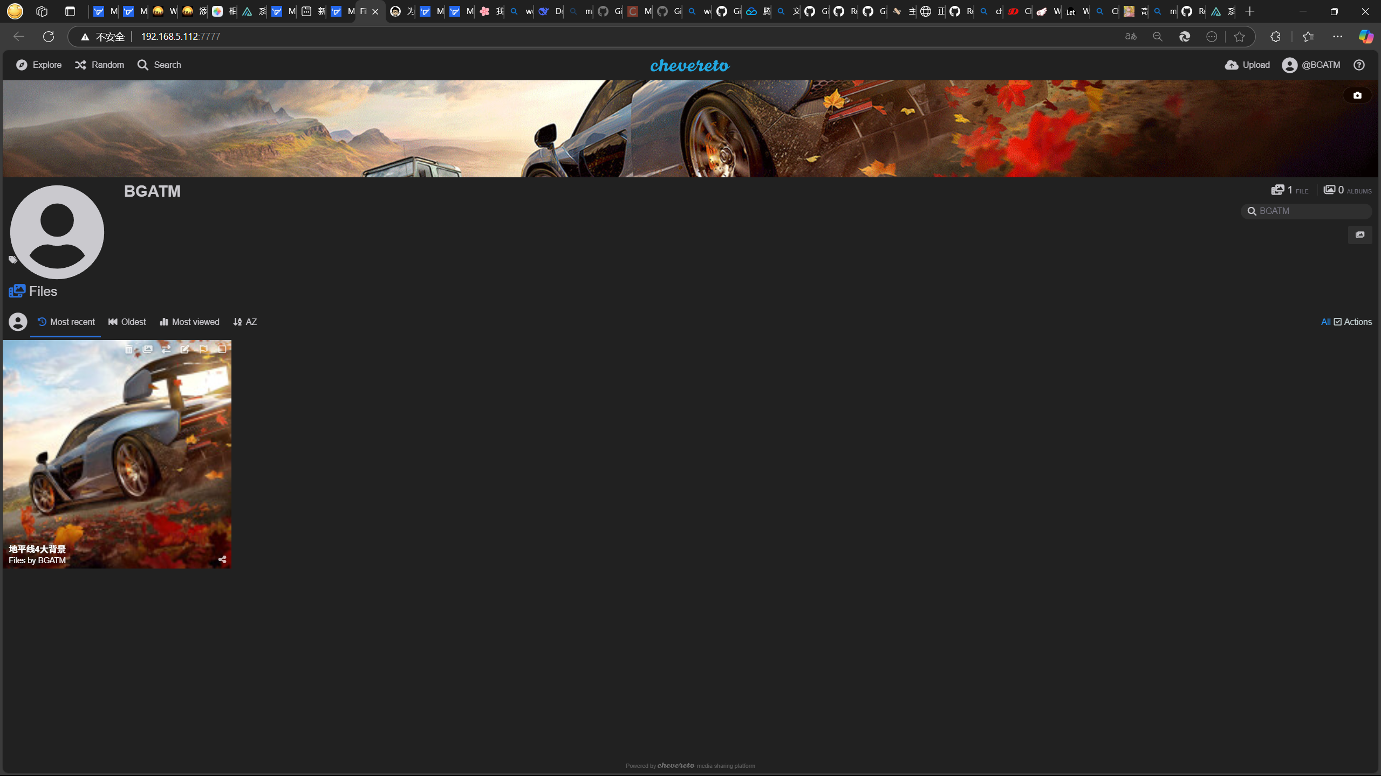
Task: Sort alphabetically with the AZ tab
Action: 245,322
